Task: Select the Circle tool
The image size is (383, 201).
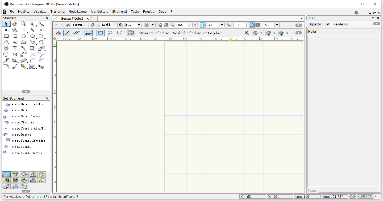Action: point(24,36)
